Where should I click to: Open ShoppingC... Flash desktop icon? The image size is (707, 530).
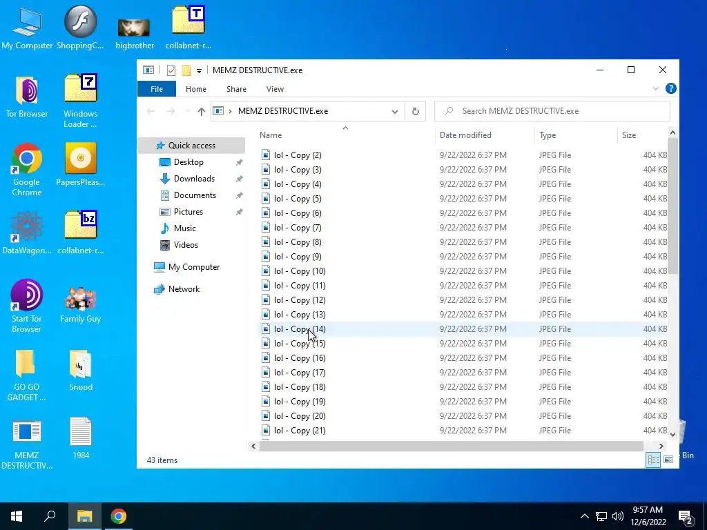coord(80,28)
